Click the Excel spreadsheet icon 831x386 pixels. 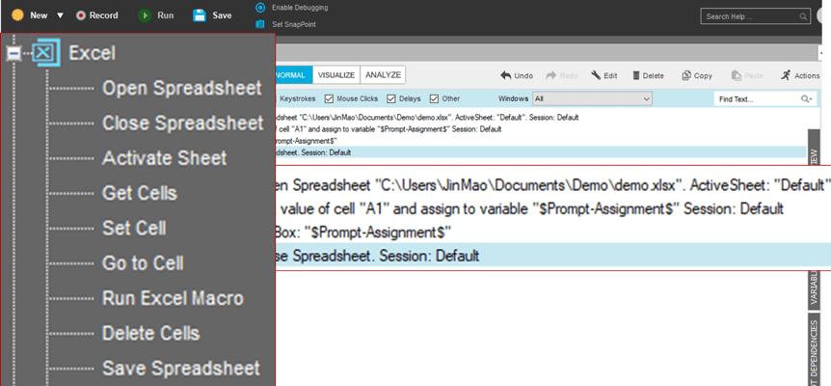[x=45, y=52]
